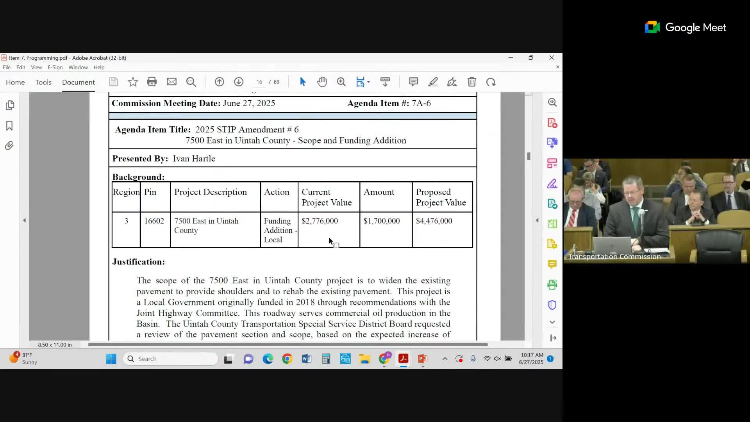The width and height of the screenshot is (750, 422).
Task: Click the presenter name Ivan Hartle
Action: 194,159
